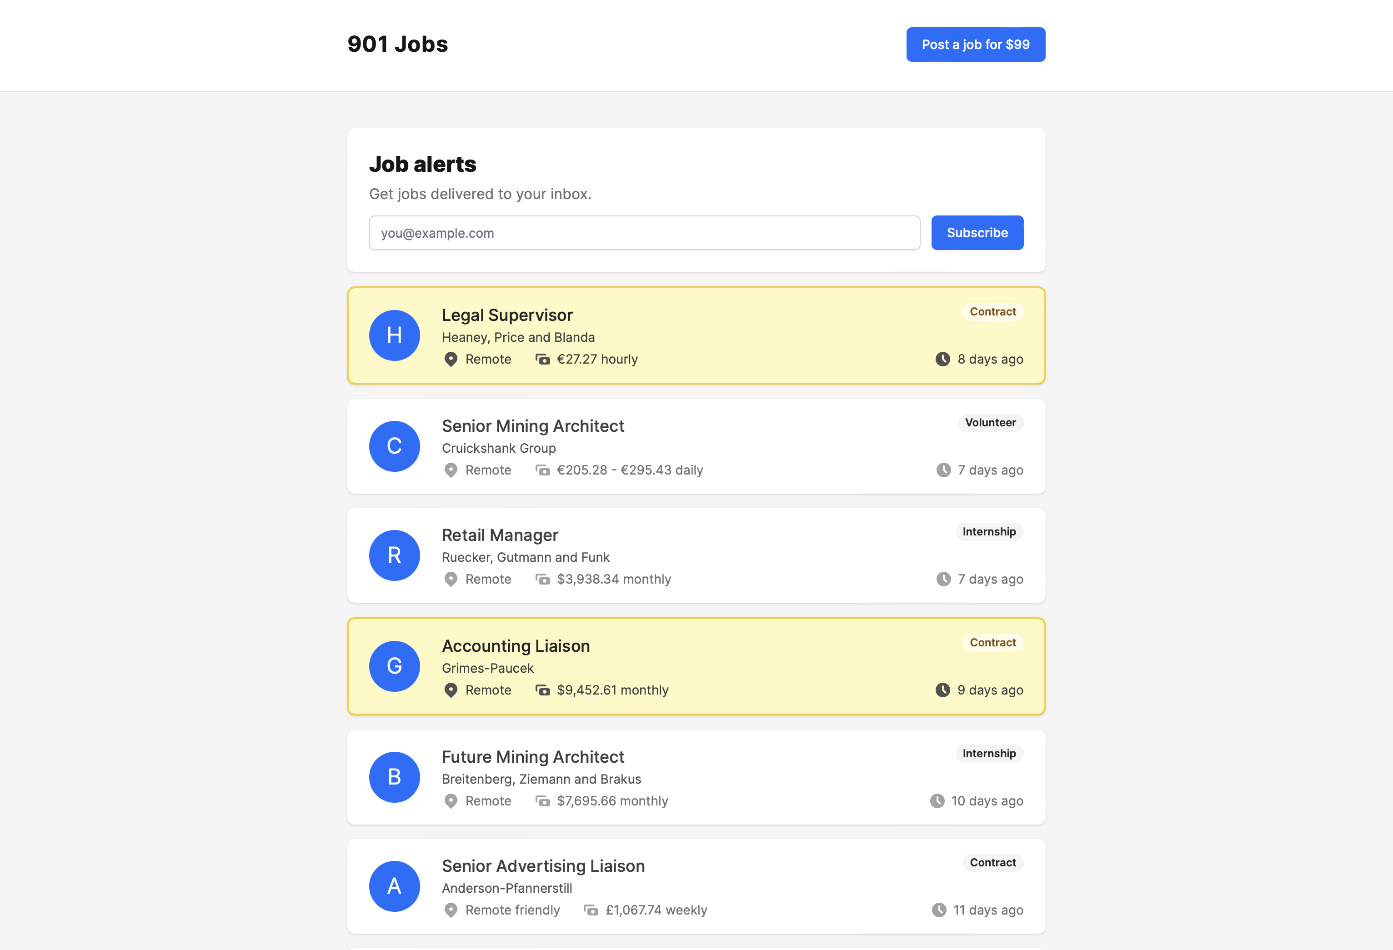Click the Volunteer tag on Senior Mining Architect
The width and height of the screenshot is (1393, 950).
990,423
